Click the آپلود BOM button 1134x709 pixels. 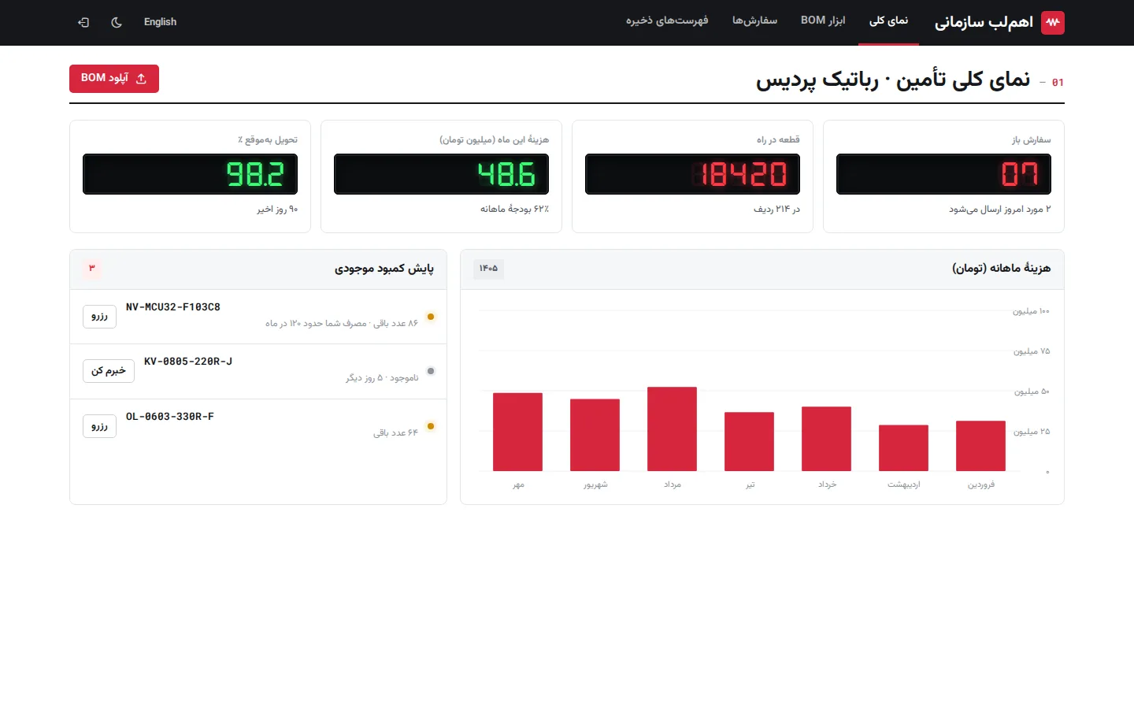pyautogui.click(x=114, y=79)
